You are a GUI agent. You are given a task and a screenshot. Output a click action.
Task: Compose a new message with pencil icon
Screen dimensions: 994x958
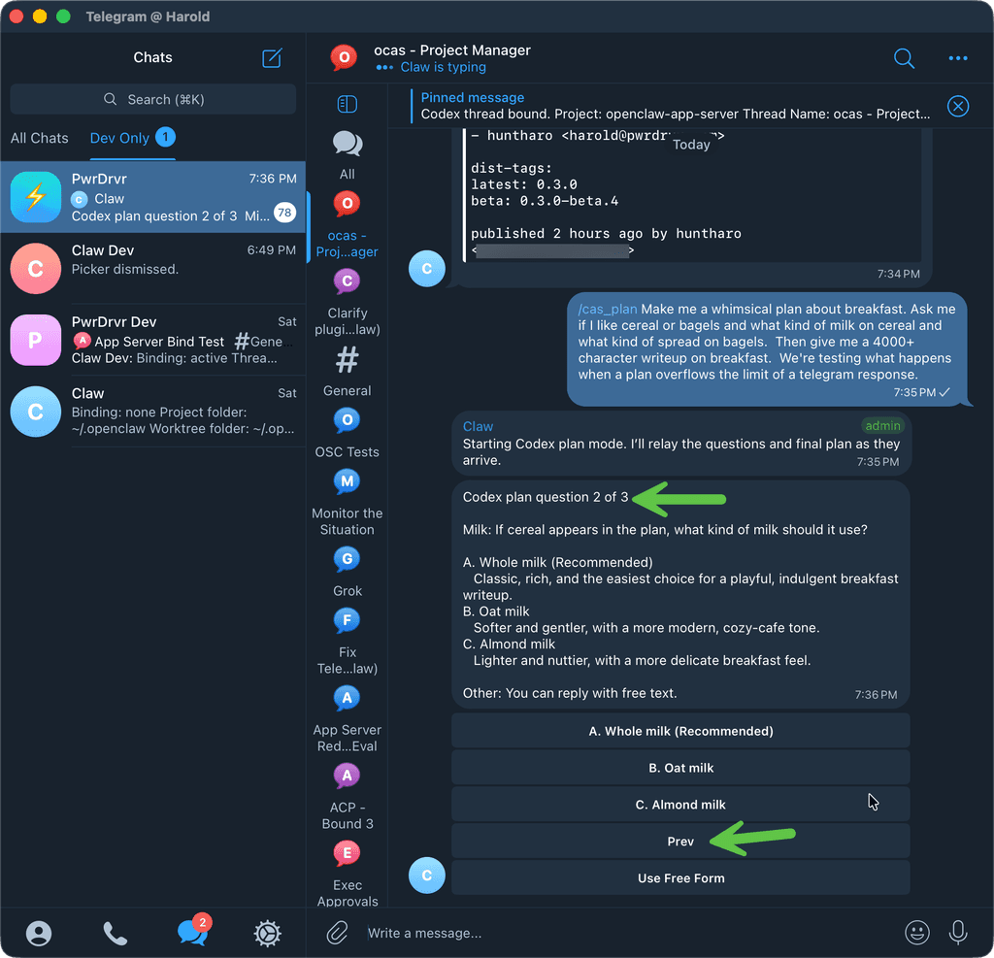click(272, 57)
